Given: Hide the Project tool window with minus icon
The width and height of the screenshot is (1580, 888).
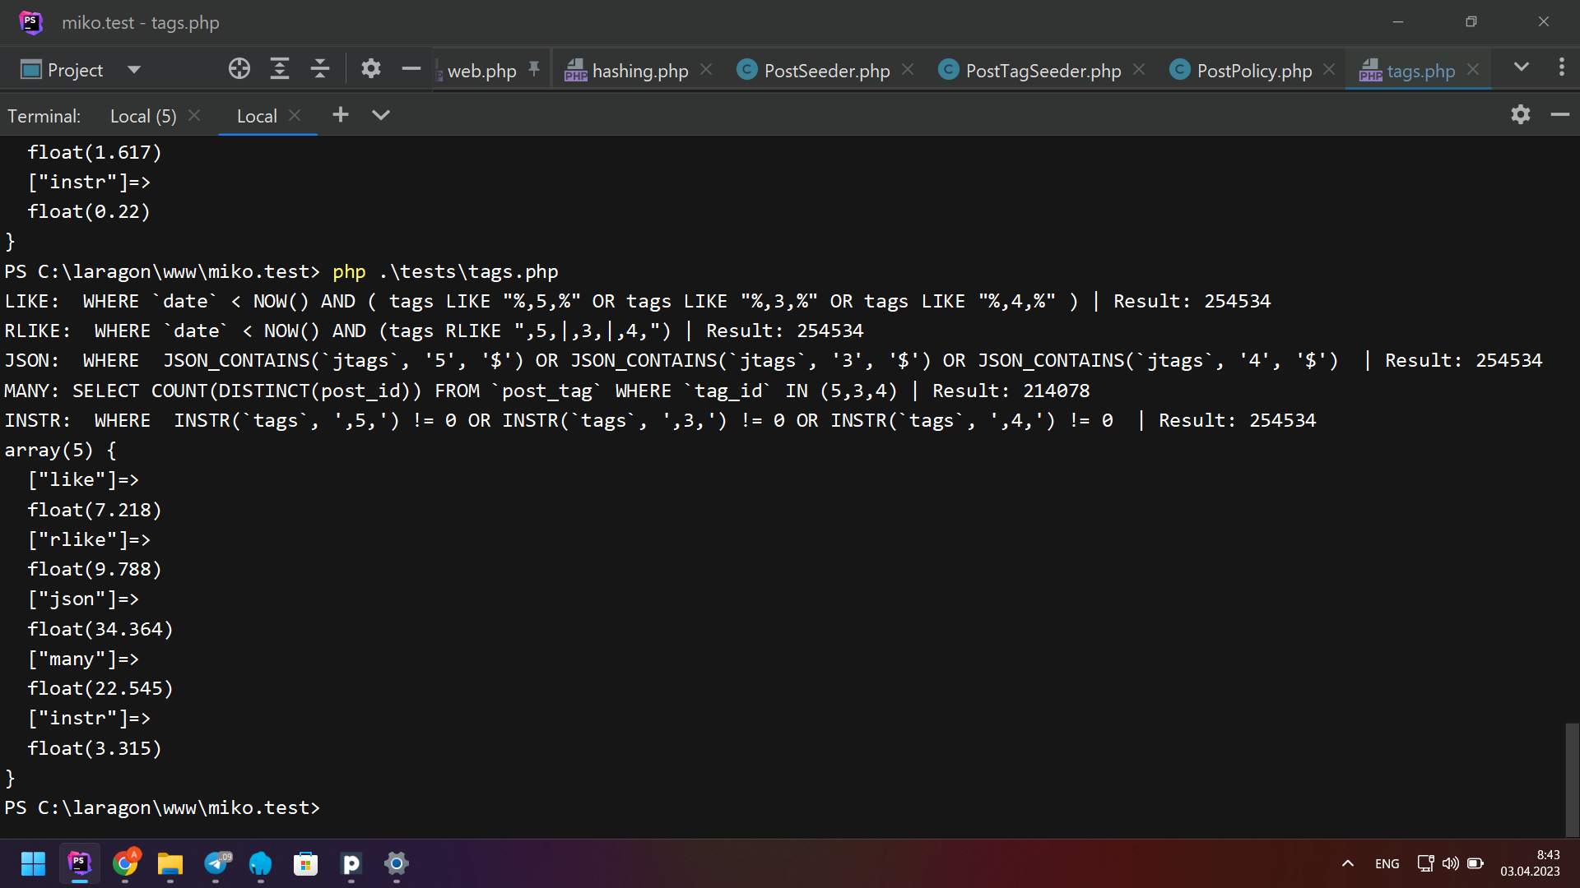Looking at the screenshot, I should (411, 69).
